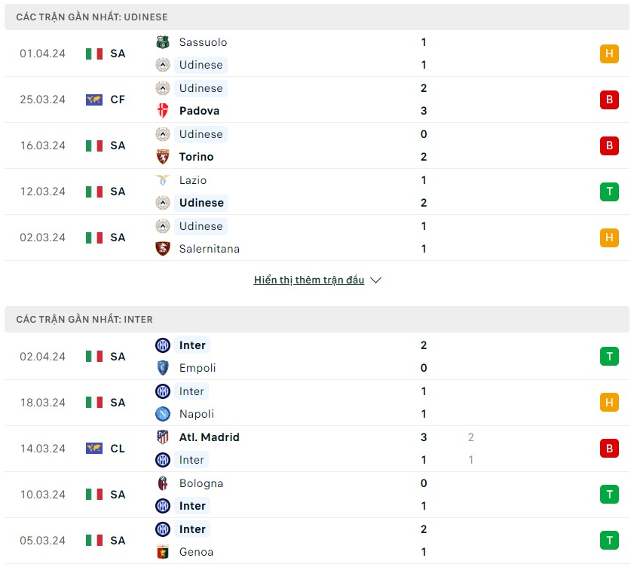631x567 pixels.
Task: Select the Inter team name in Empoli match
Action: click(x=192, y=345)
